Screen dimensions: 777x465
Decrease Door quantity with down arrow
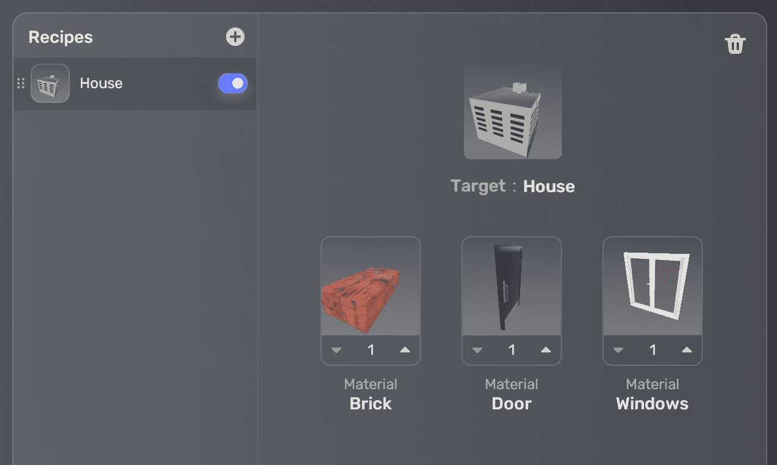[x=477, y=350]
